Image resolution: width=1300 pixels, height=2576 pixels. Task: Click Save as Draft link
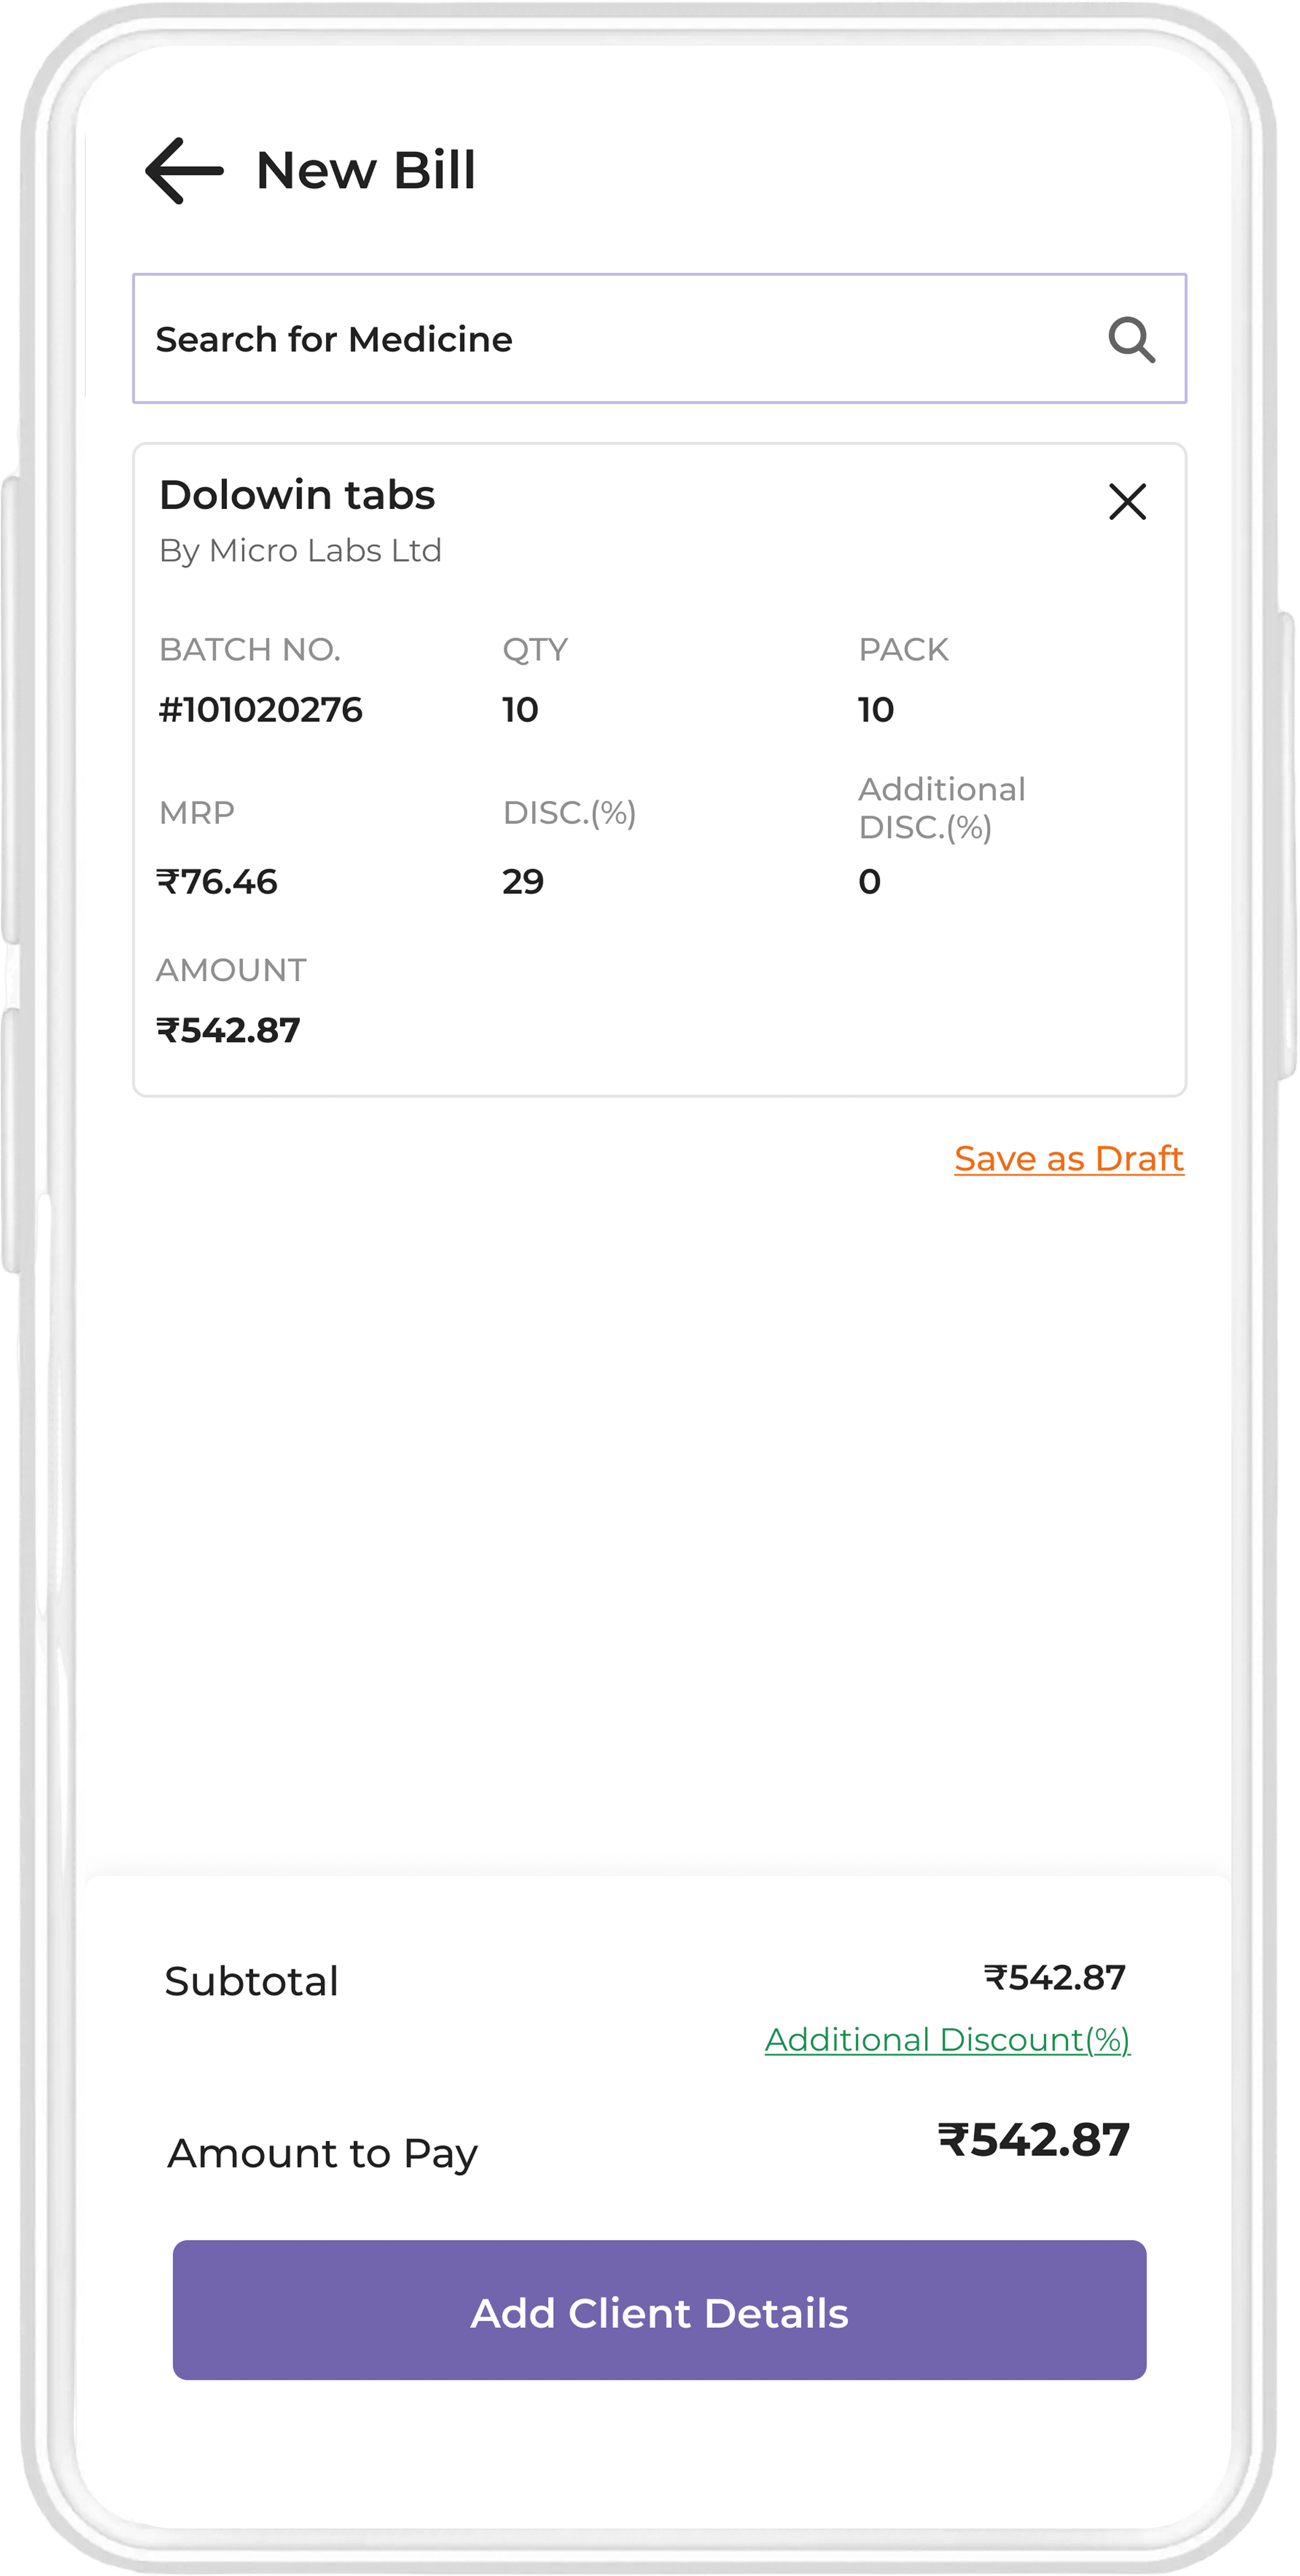tap(1068, 1159)
